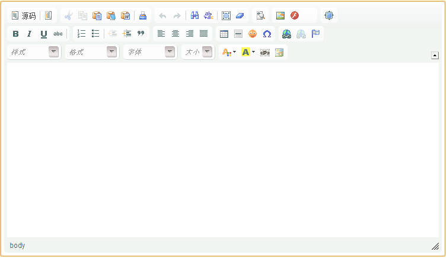This screenshot has width=447, height=258.
Task: Insert a table using the table icon
Action: click(x=224, y=34)
